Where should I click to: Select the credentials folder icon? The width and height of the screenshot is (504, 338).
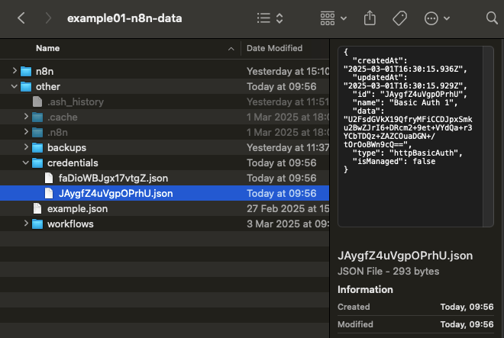(37, 163)
